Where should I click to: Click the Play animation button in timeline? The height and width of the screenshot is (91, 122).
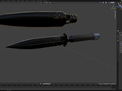pos(48,84)
